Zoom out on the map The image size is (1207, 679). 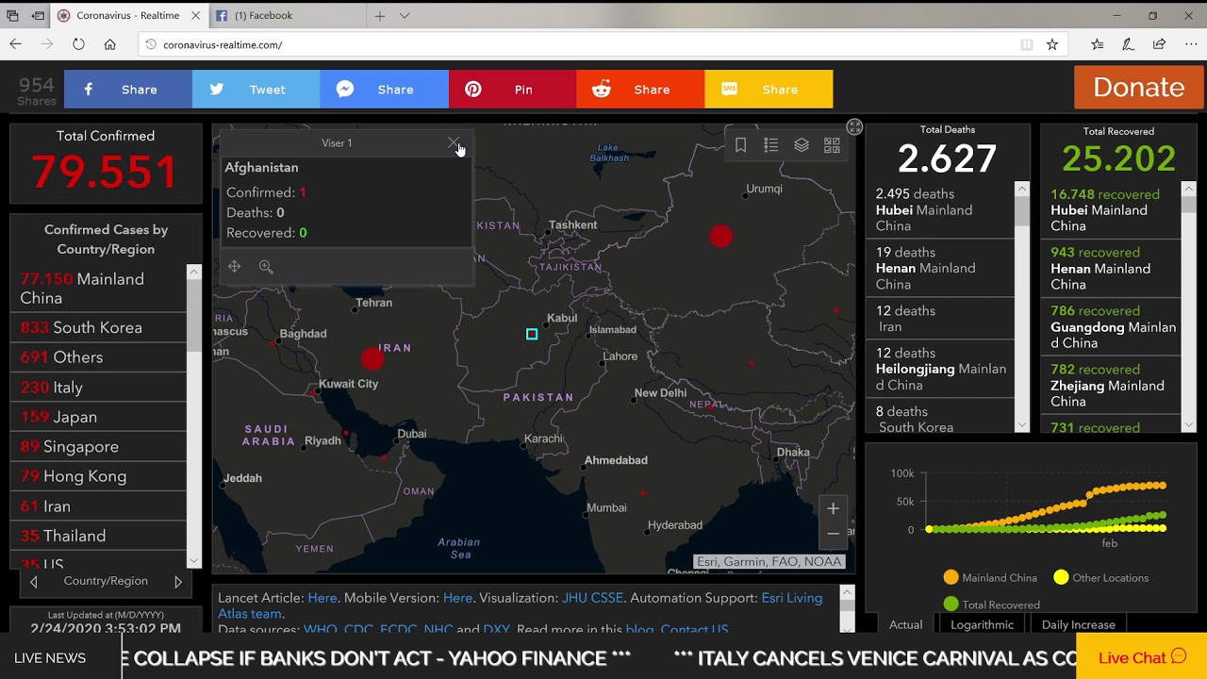[833, 534]
